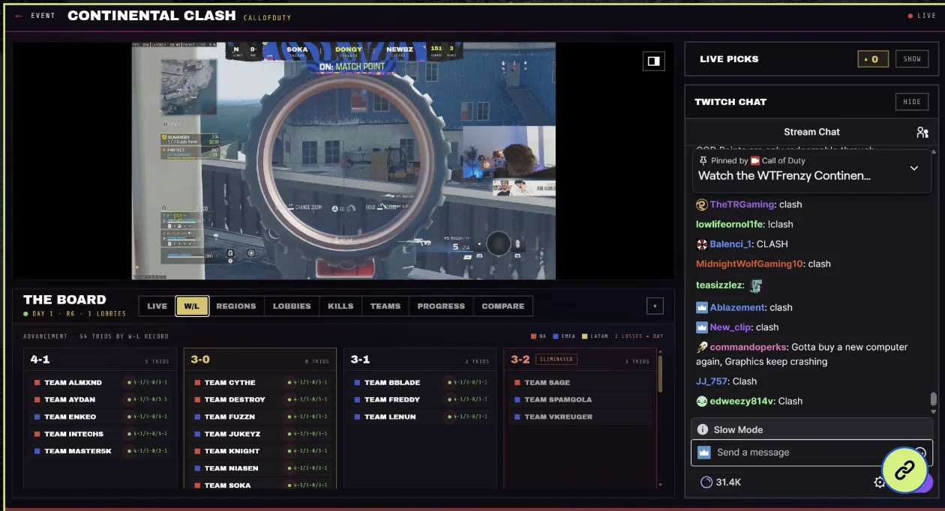945x511 pixels.
Task: Click username New_clip in chat
Action: coord(731,327)
